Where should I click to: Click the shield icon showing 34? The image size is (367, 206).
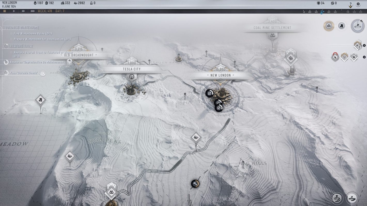(x=318, y=3)
